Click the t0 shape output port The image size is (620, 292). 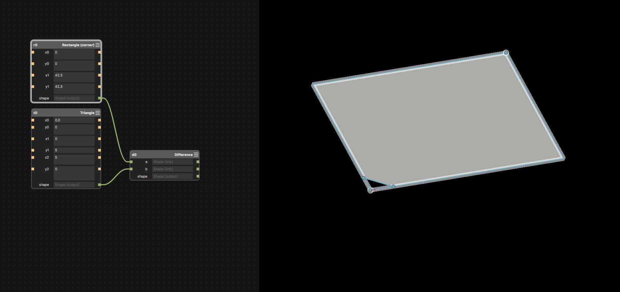tap(100, 185)
